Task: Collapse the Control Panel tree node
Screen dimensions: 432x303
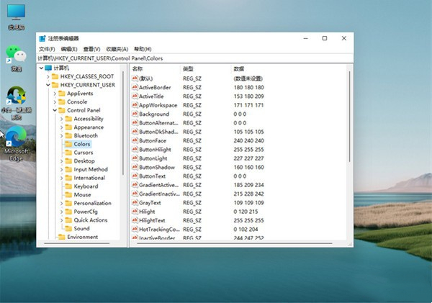Action: coord(55,110)
